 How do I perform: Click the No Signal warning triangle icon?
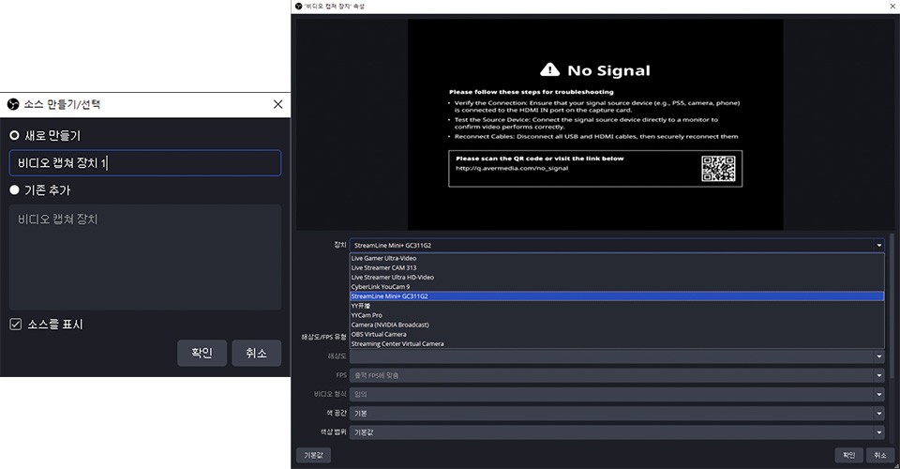tap(550, 70)
